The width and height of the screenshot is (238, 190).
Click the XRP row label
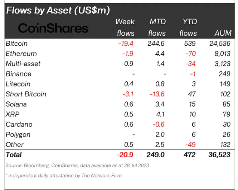(13, 114)
